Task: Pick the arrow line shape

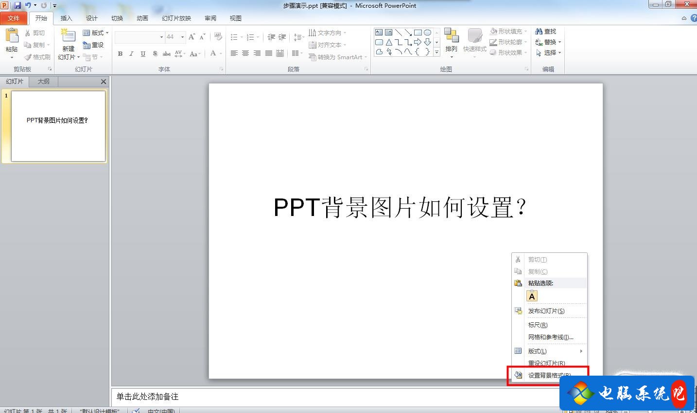Action: point(408,33)
